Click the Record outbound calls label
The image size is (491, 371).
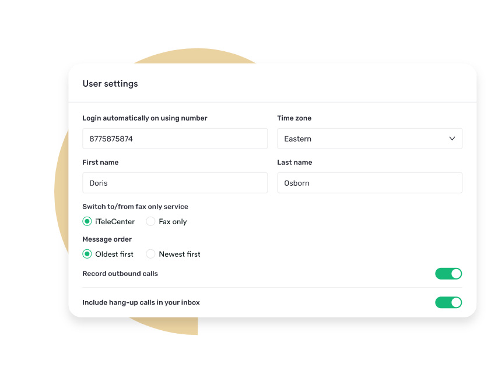click(120, 274)
